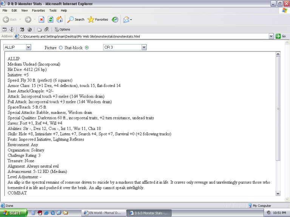The image size is (290, 217).
Task: Click in the address bar URL field
Action: point(142,36)
